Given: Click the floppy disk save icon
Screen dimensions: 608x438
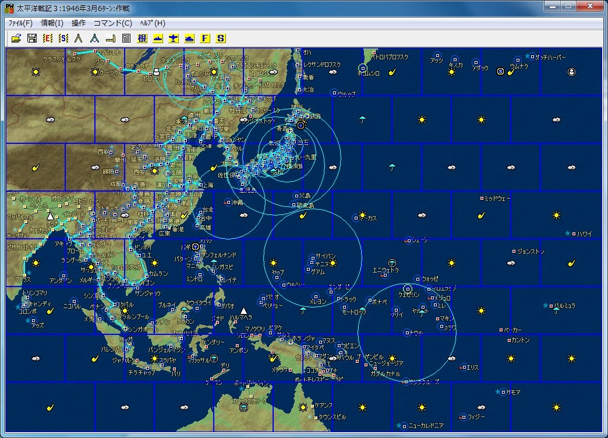Looking at the screenshot, I should click(x=32, y=38).
